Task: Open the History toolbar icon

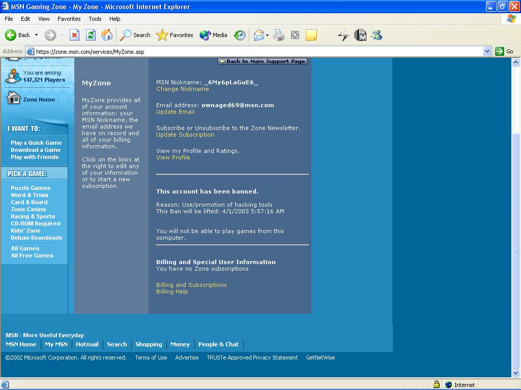Action: point(240,35)
